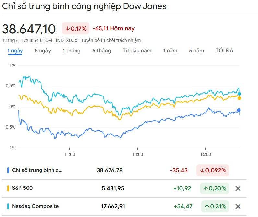The image size is (258, 217).
Task: Select the 1 ngày time range tab
Action: pyautogui.click(x=15, y=51)
